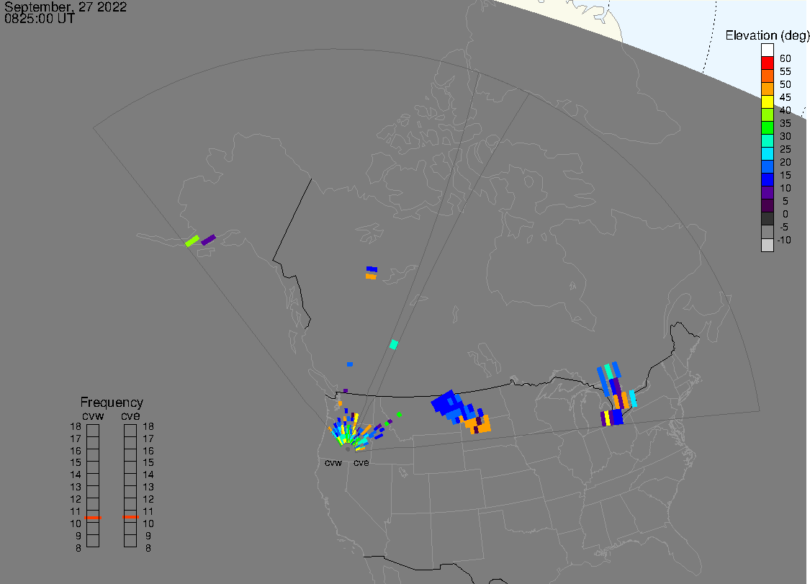Viewport: 810px width, 584px height.
Task: Click the gray radar site dot above 'cvw'
Action: pyautogui.click(x=348, y=449)
